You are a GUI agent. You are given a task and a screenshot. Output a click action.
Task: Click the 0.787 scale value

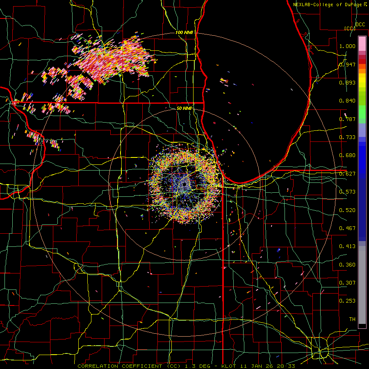coord(347,119)
